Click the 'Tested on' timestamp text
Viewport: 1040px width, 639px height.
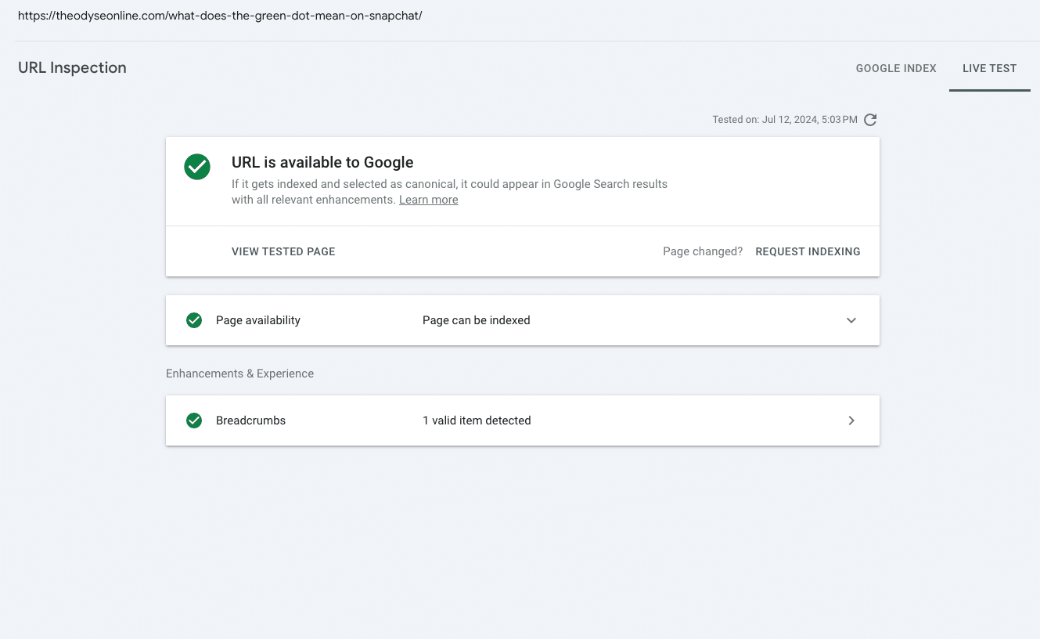[784, 120]
